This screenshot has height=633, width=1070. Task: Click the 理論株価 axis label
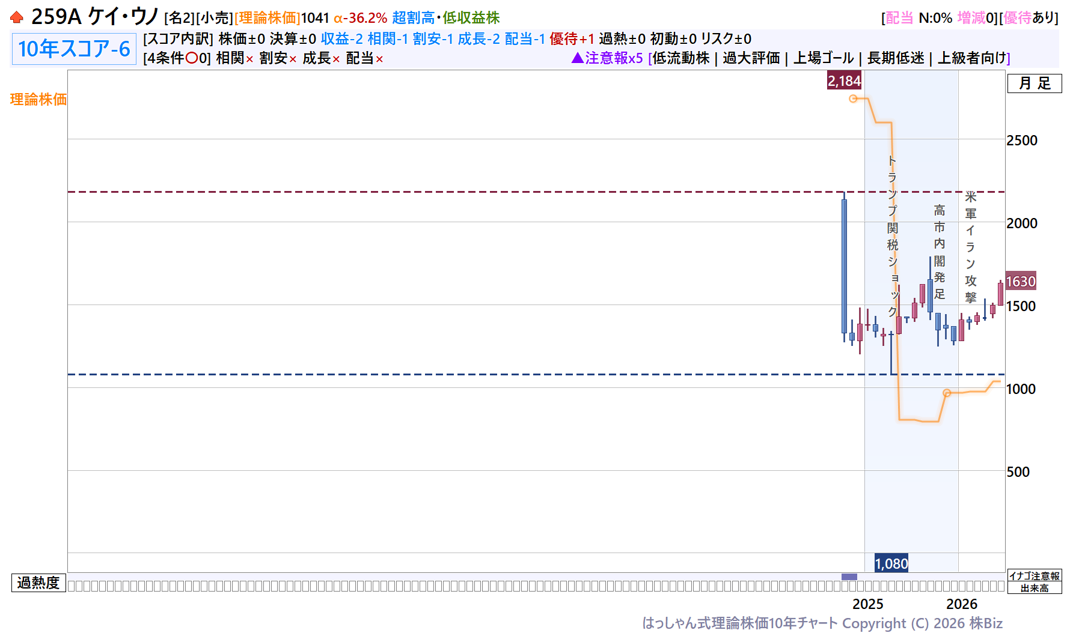(x=38, y=100)
